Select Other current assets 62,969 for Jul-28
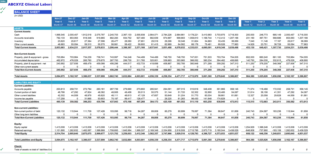Viewport: 311px width, 155px height. [168, 44]
